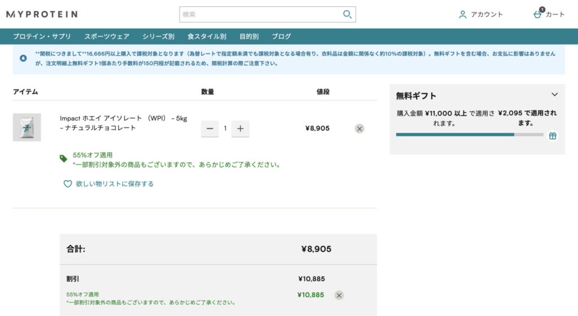The image size is (578, 316).
Task: Click the customs notice info icon
Action: [23, 58]
